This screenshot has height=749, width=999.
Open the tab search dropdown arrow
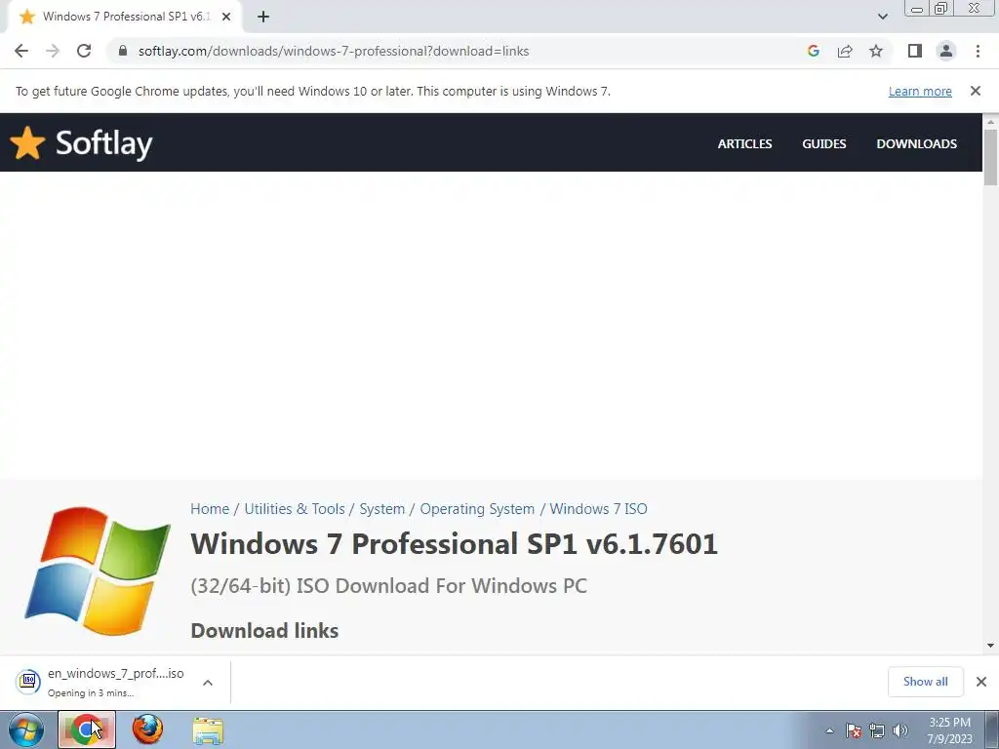(882, 17)
